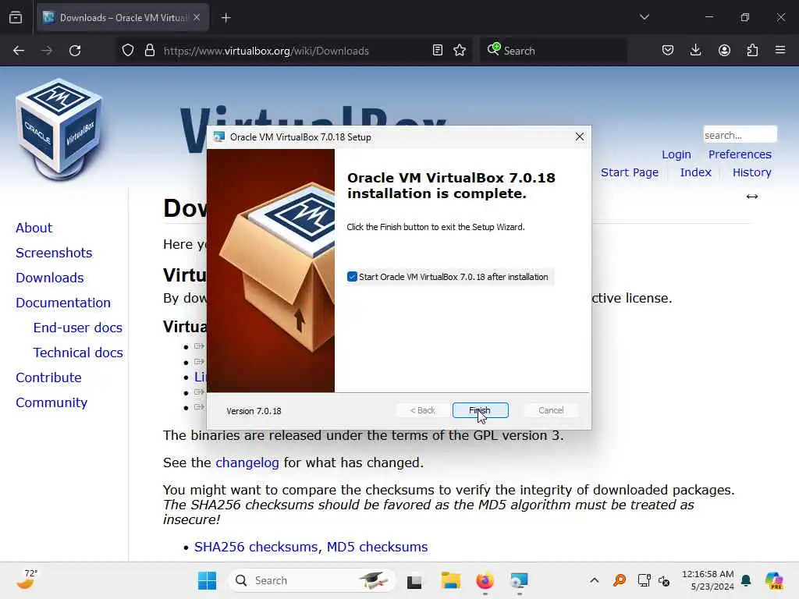The height and width of the screenshot is (599, 799).
Task: Click the network display tray icon
Action: tap(644, 580)
